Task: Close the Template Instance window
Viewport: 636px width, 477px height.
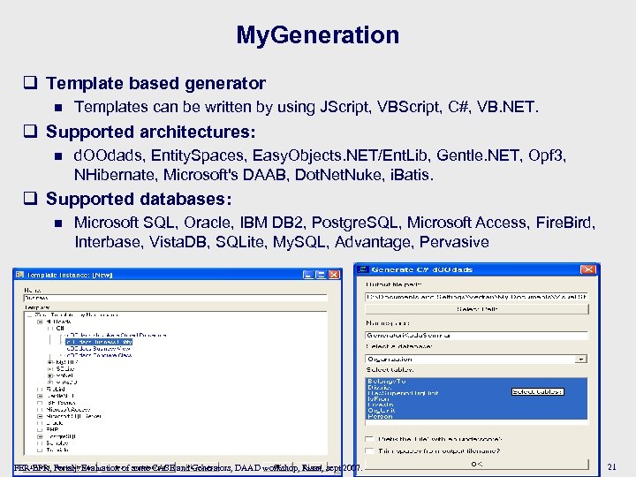Action: pos(334,275)
